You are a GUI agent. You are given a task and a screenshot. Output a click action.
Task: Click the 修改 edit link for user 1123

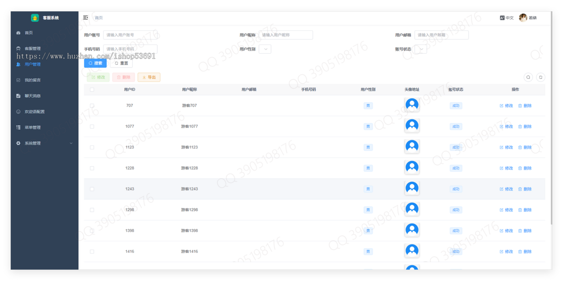[x=506, y=147]
